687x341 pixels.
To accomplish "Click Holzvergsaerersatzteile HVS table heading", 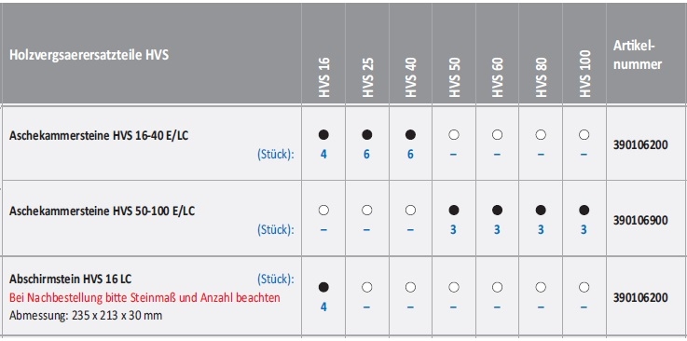I will pyautogui.click(x=89, y=56).
